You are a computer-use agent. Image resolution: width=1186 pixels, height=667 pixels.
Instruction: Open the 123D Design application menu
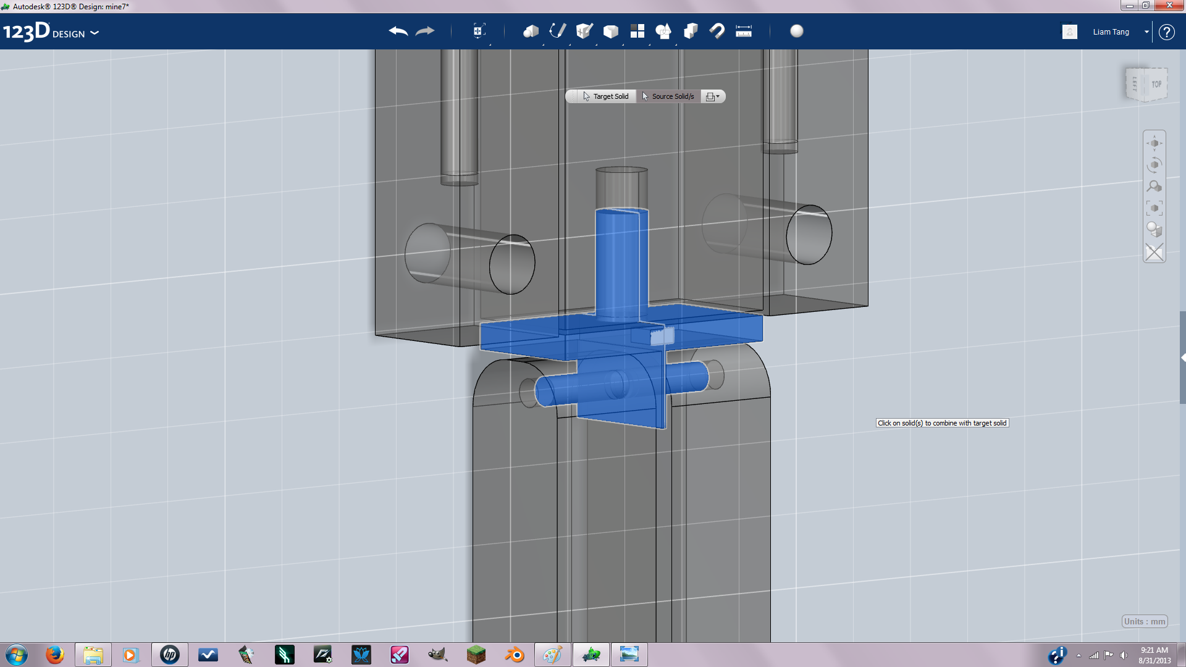coord(51,31)
